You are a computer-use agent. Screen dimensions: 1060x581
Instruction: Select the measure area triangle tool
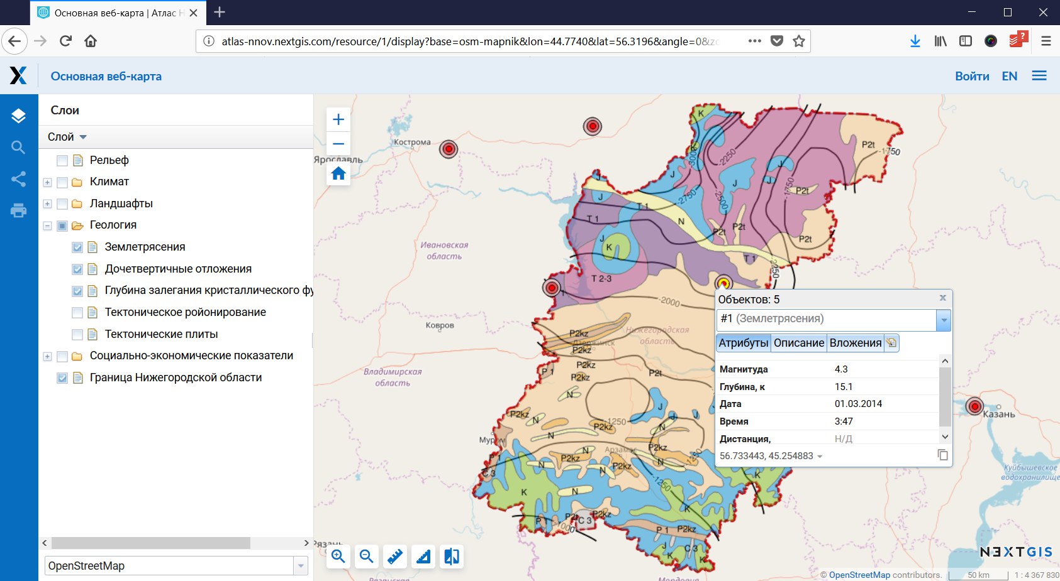tap(423, 557)
